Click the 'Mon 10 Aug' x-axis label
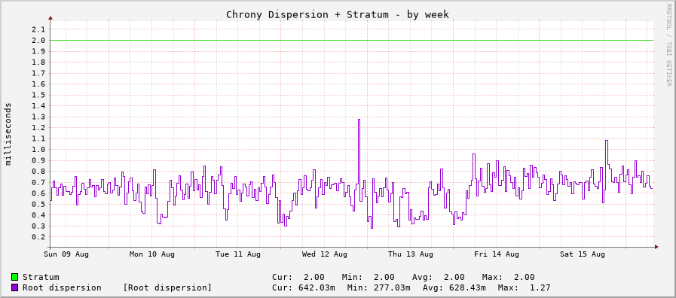 pyautogui.click(x=151, y=254)
